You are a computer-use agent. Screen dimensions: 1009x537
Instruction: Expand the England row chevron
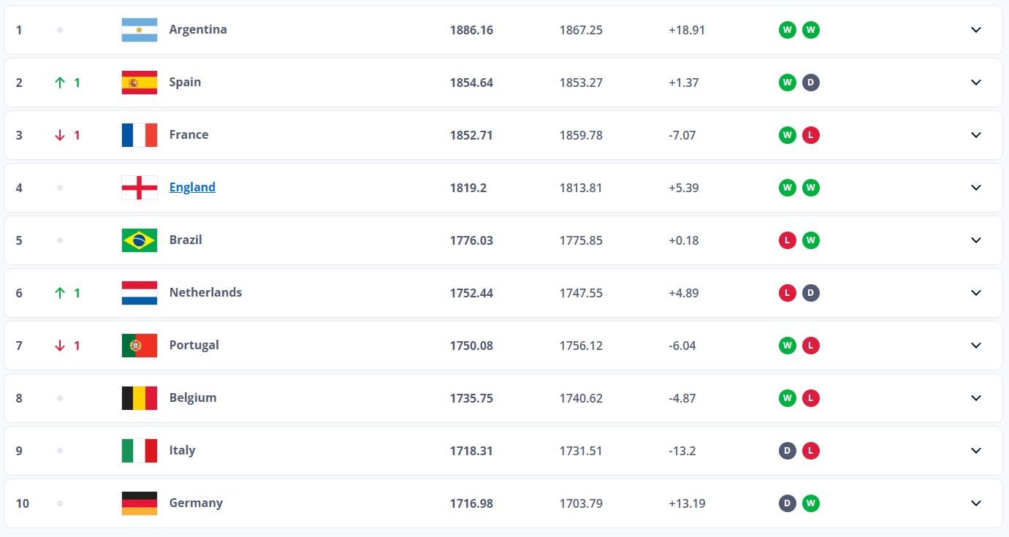coord(976,188)
